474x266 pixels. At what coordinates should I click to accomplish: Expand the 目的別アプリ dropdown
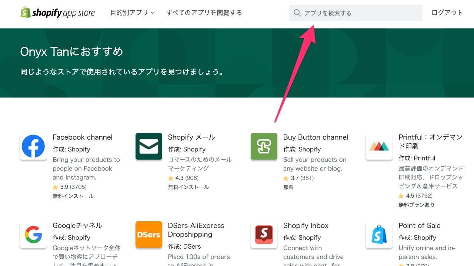coord(132,13)
